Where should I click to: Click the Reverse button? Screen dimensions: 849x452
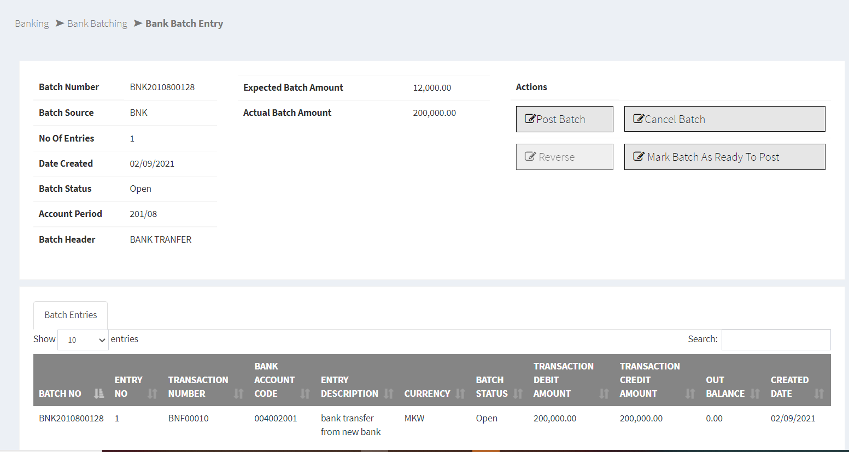(564, 157)
